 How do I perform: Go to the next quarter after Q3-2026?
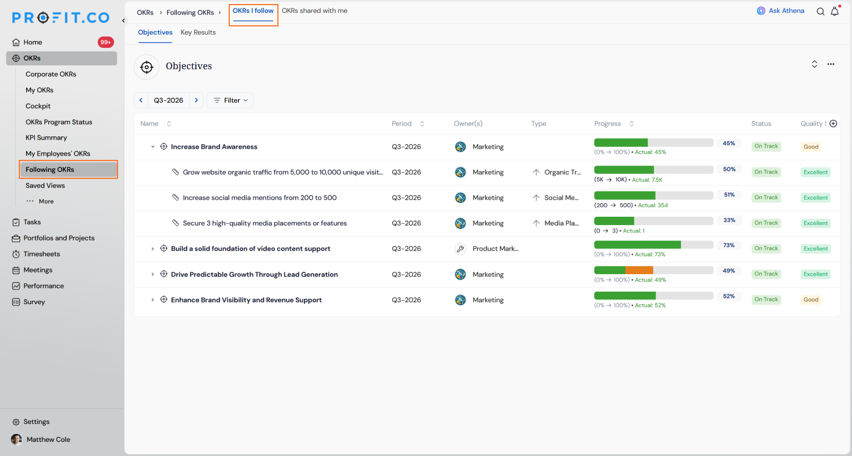[x=196, y=100]
